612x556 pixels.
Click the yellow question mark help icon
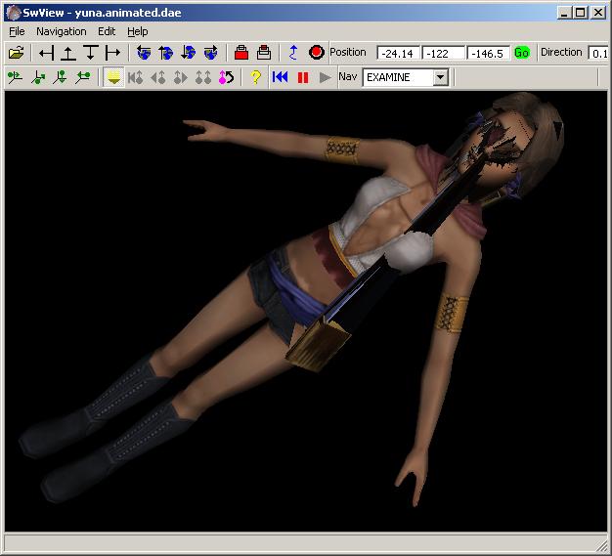coord(256,77)
